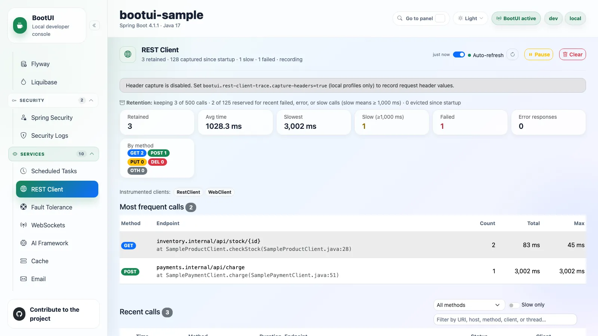
Task: Open the All methods filter dropdown
Action: (x=469, y=305)
